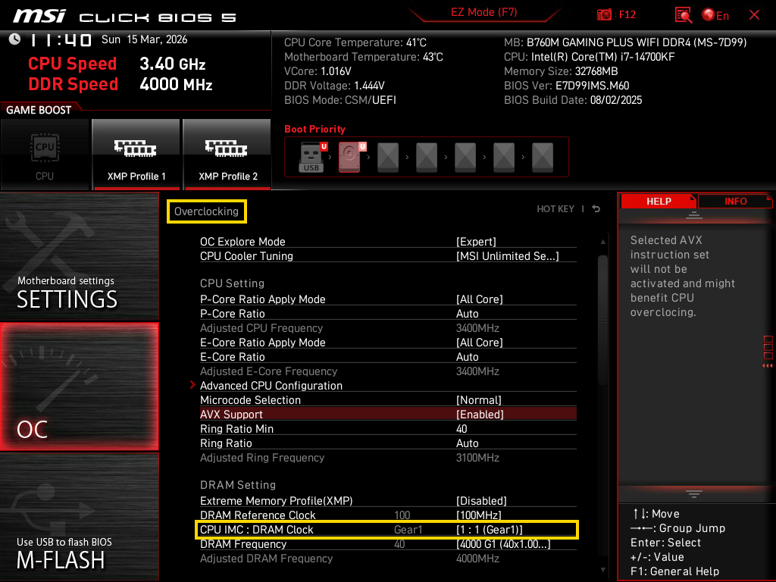Click the GAME BOOST label

pyautogui.click(x=39, y=110)
